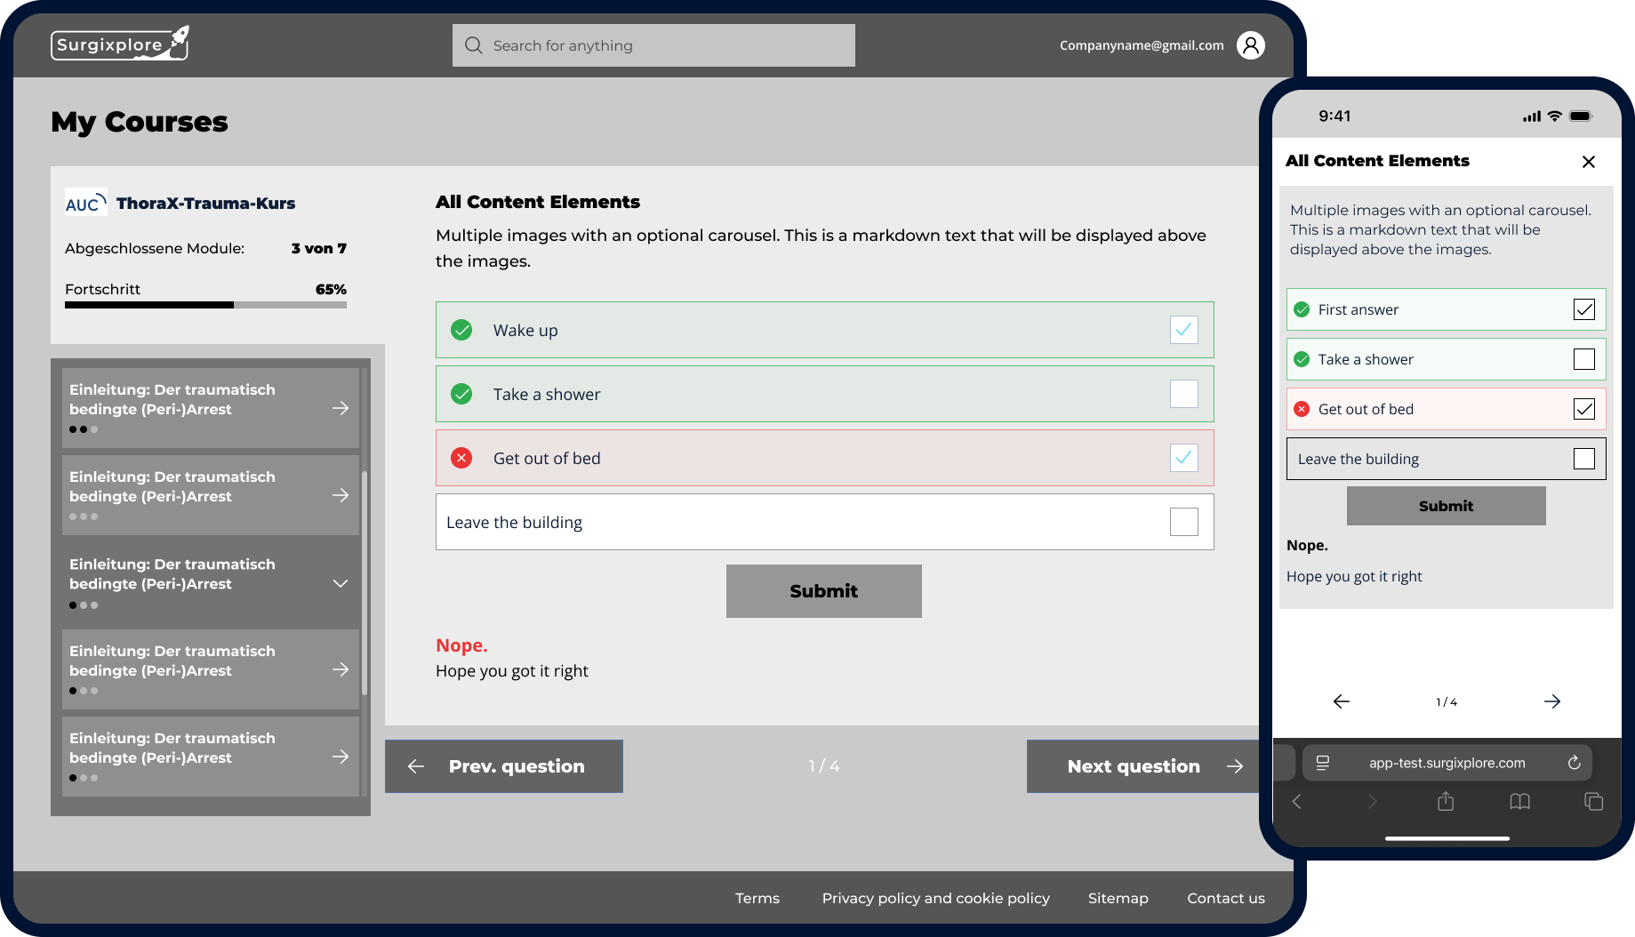Click the mobile Submit button
Image resolution: width=1635 pixels, height=937 pixels.
[1447, 506]
